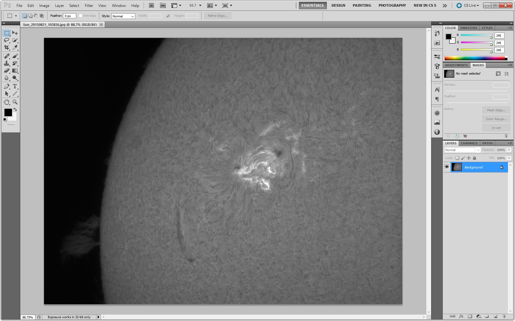Open the layer blending mode dropdown
This screenshot has height=321, width=515.
[x=462, y=150]
